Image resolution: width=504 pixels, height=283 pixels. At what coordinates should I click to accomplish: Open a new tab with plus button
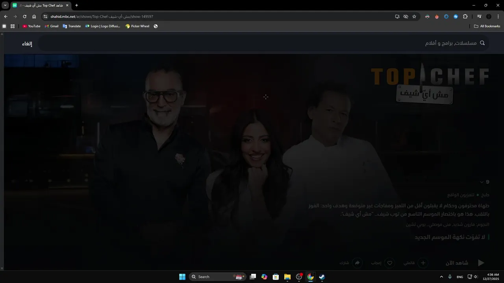coord(76,5)
